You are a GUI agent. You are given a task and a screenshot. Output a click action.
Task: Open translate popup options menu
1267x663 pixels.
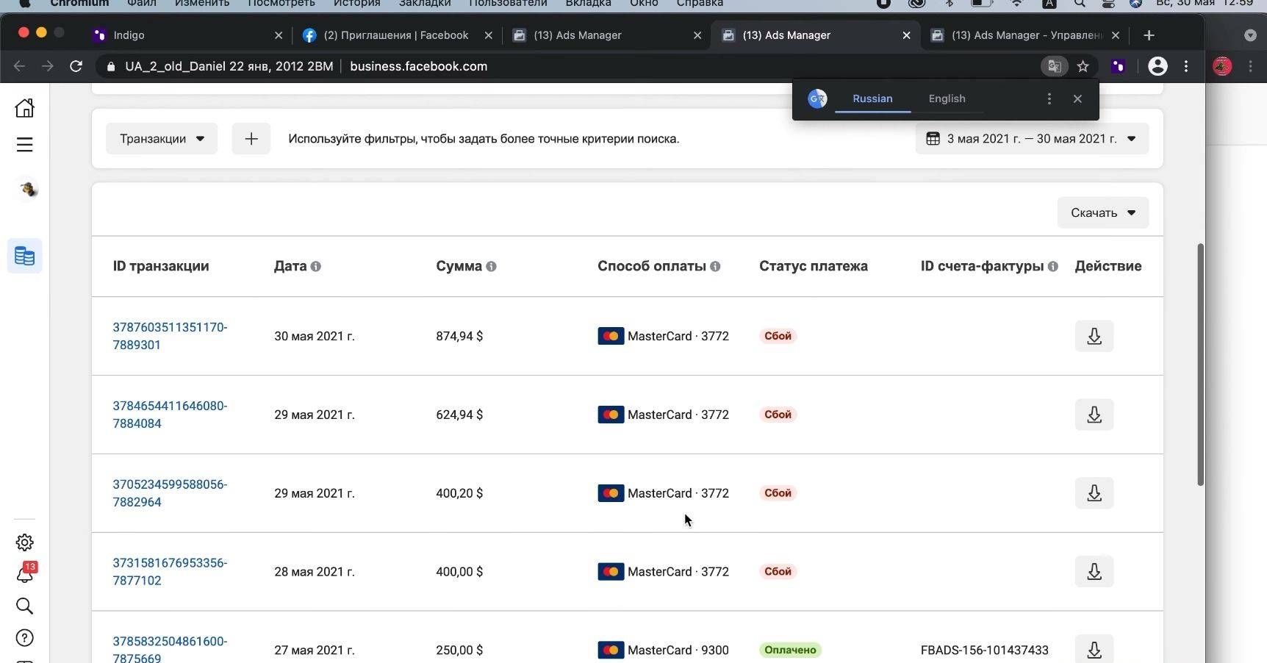coord(1049,98)
